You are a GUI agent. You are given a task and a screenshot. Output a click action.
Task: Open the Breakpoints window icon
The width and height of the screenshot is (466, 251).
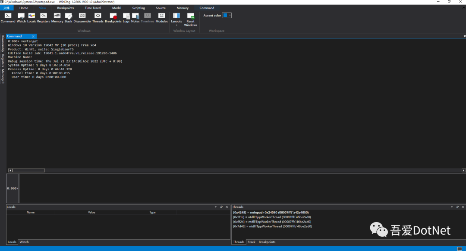(x=113, y=18)
